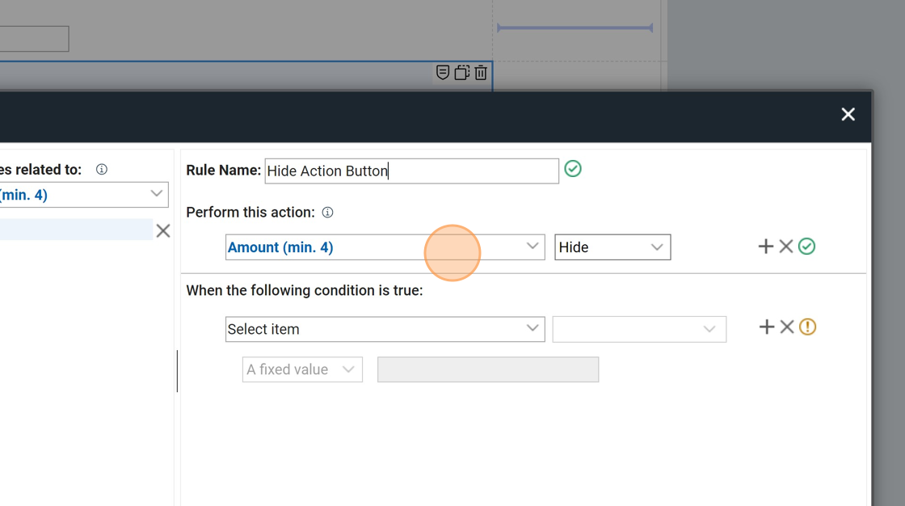Screen dimensions: 905x506
Task: Add another action with the plus icon
Action: 766,247
